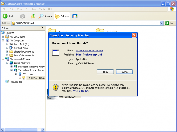Image resolution: width=177 pixels, height=132 pixels.
Task: Click folder tree scrollbar right arrow
Action: pyautogui.click(x=43, y=129)
